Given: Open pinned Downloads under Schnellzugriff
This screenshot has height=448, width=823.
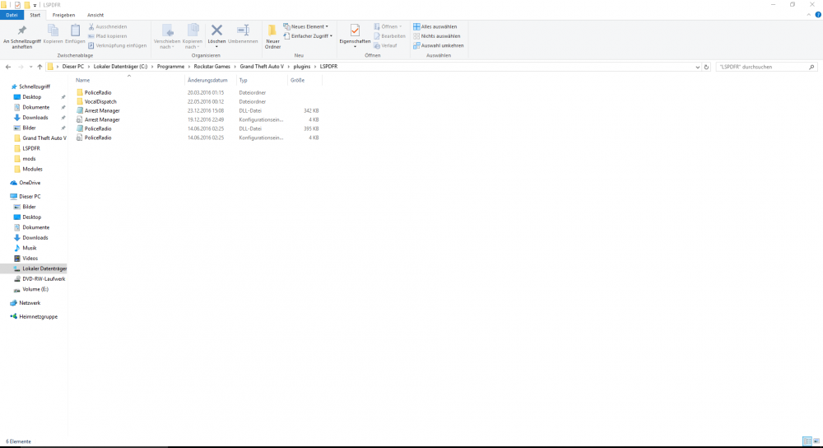Looking at the screenshot, I should [x=35, y=118].
